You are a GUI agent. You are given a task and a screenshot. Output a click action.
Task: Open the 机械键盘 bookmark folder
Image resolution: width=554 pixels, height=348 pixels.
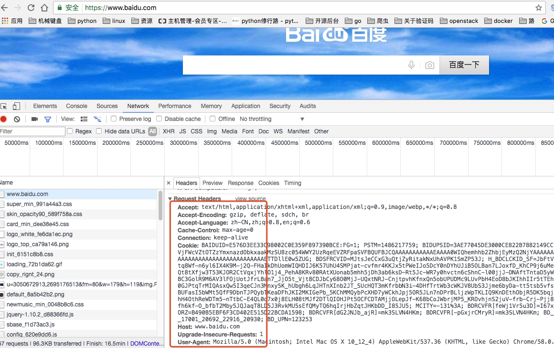[45, 21]
